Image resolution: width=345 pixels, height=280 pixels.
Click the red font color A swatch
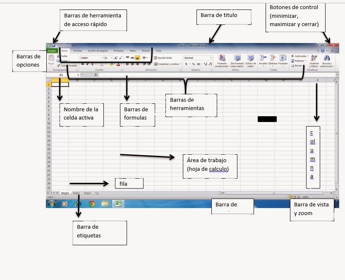pyautogui.click(x=118, y=64)
